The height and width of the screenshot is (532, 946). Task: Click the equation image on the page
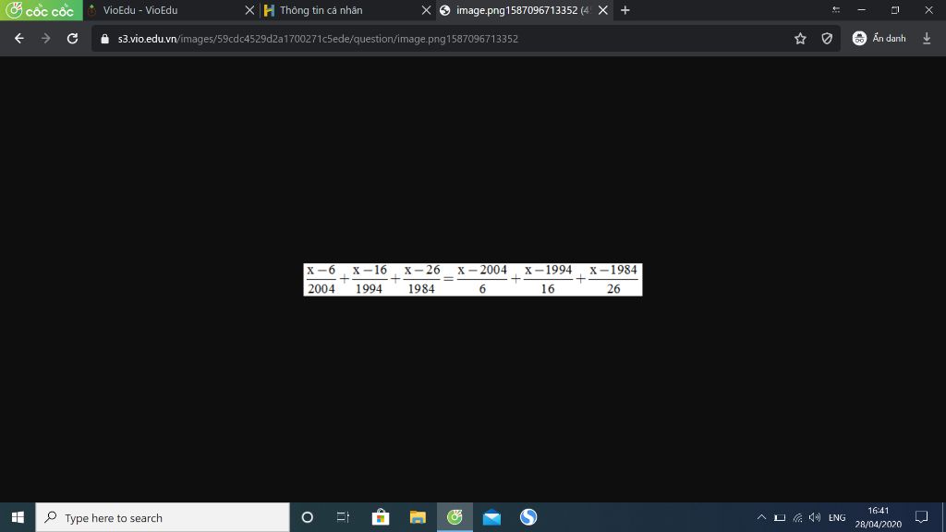pos(473,279)
